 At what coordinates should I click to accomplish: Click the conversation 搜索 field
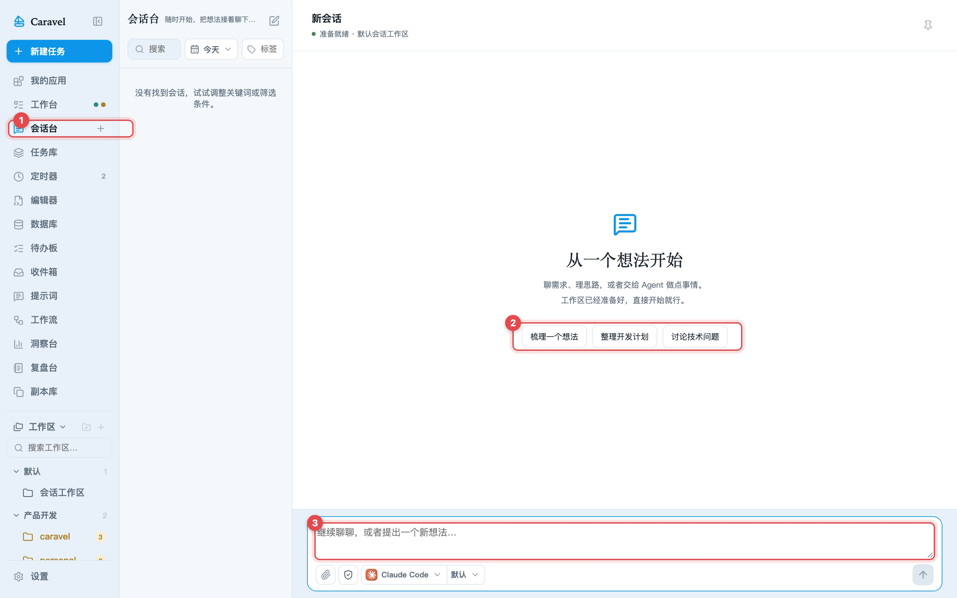point(154,49)
